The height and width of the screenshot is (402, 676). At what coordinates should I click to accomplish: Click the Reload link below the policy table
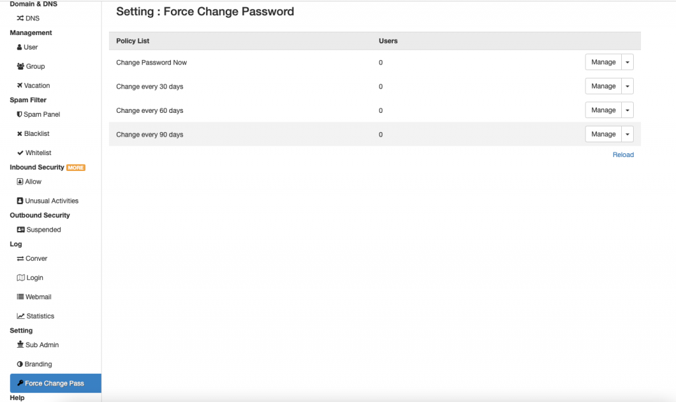point(623,154)
